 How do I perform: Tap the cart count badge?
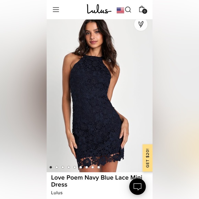tap(144, 11)
